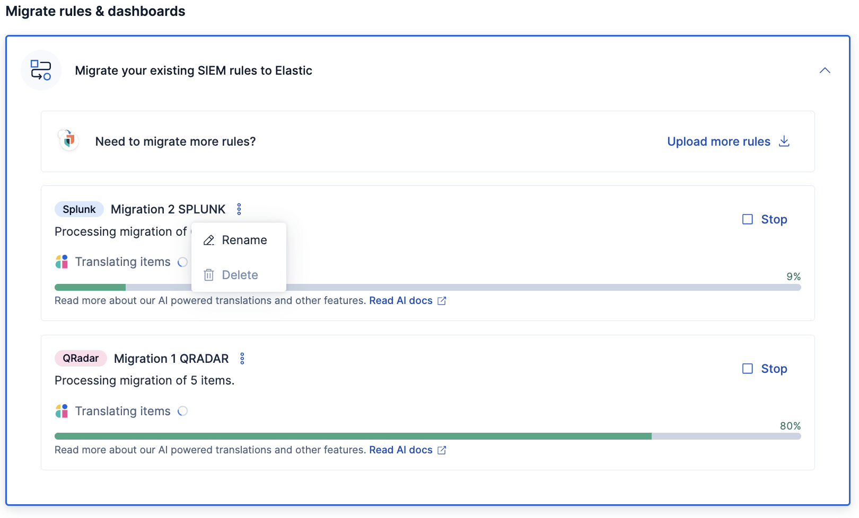Click Translating items label in Splunk card

click(x=122, y=262)
